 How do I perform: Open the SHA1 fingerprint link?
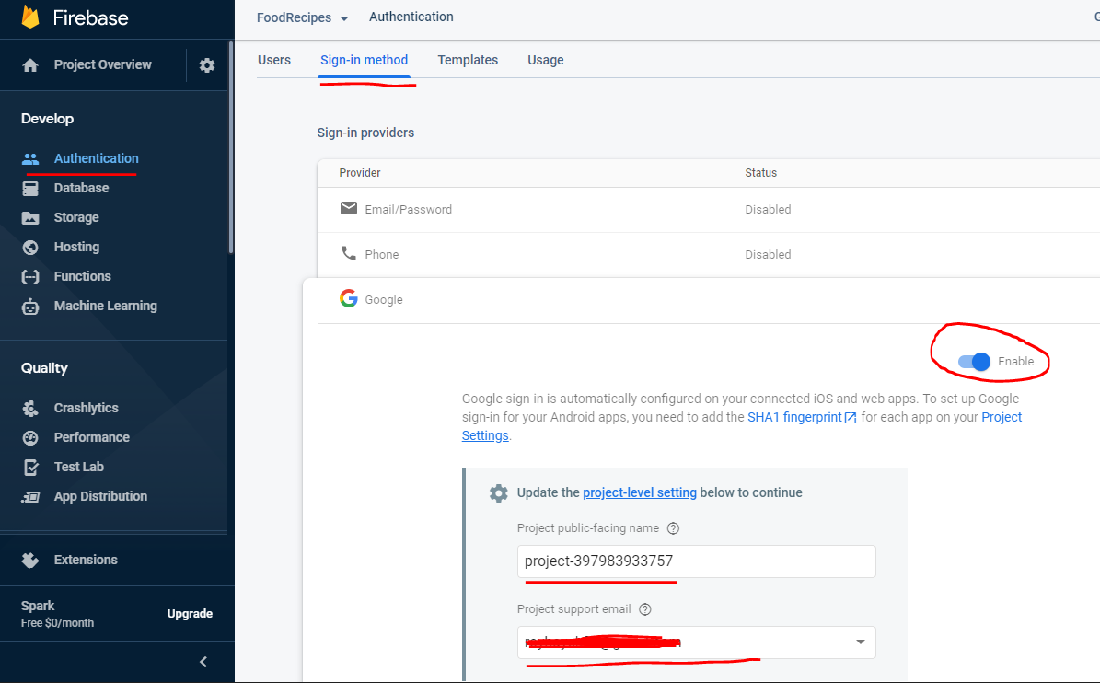click(794, 417)
